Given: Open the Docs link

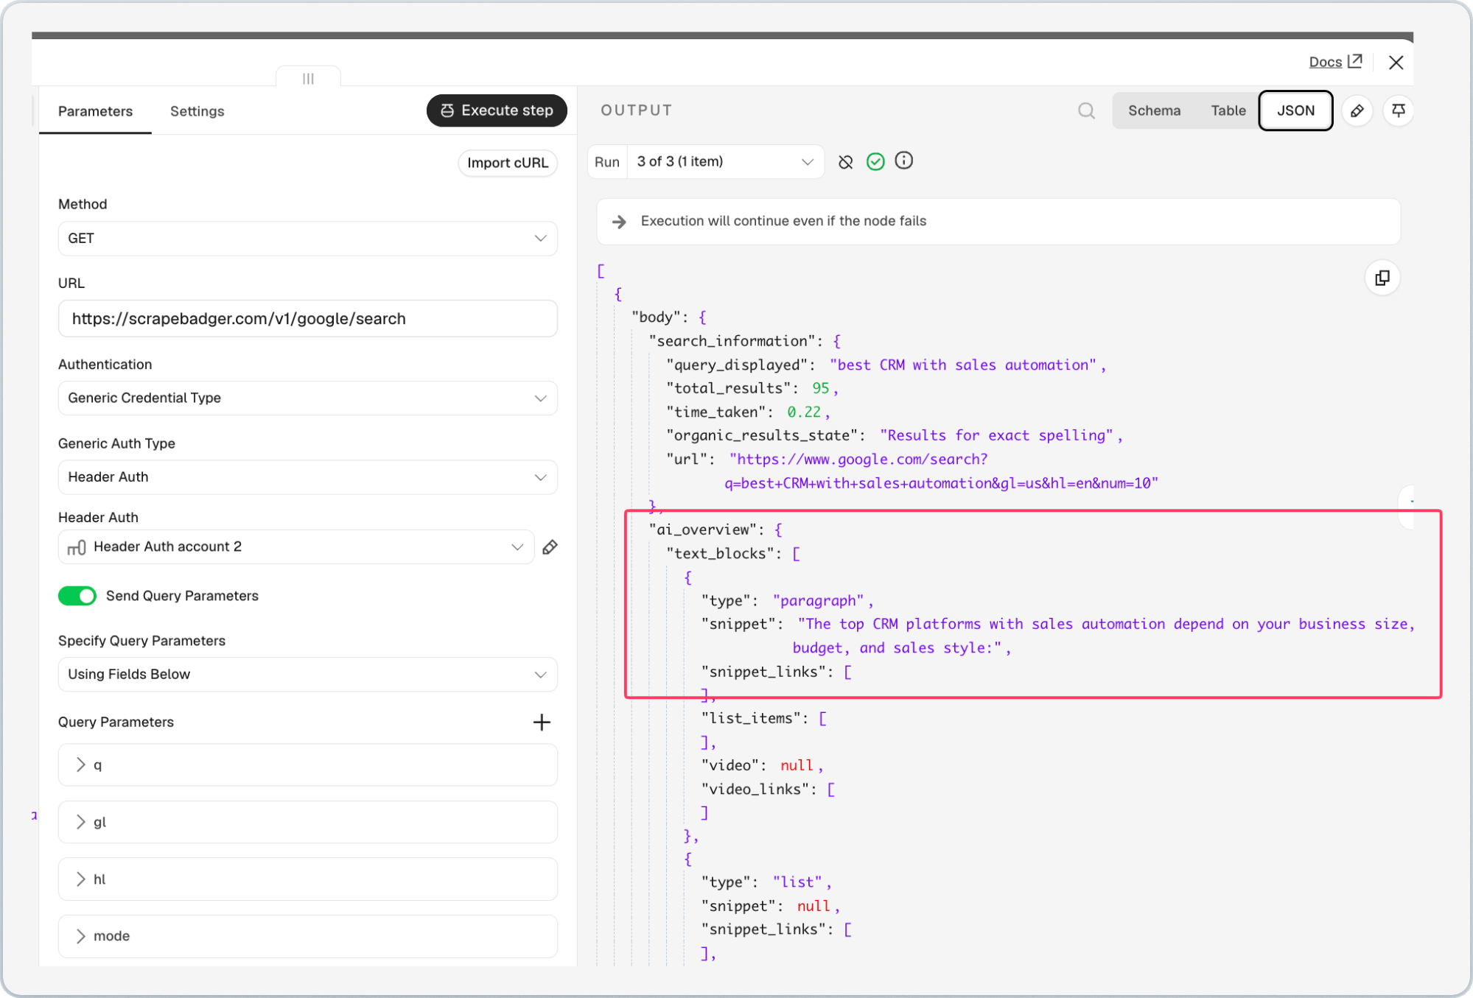Looking at the screenshot, I should (1335, 62).
